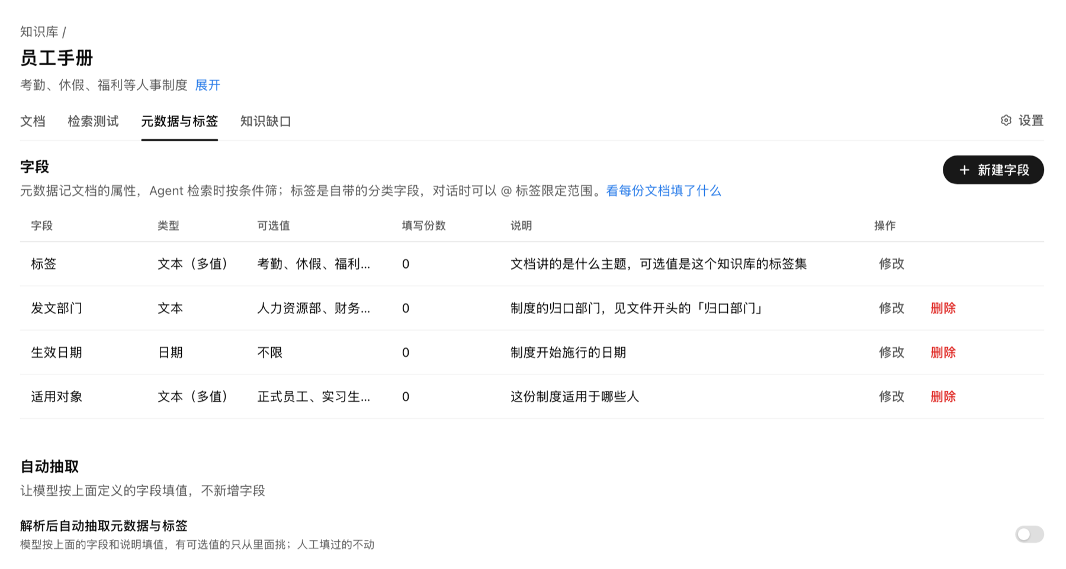
Task: Open the 设置 label next to gear
Action: click(x=1031, y=121)
